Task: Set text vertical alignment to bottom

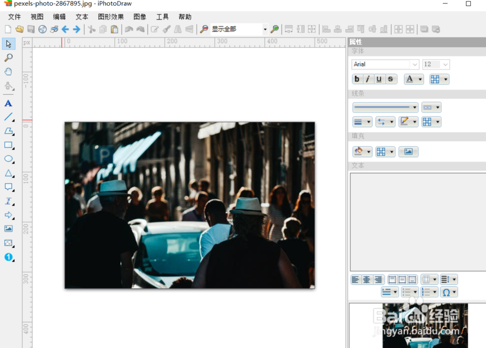Action: tap(413, 279)
